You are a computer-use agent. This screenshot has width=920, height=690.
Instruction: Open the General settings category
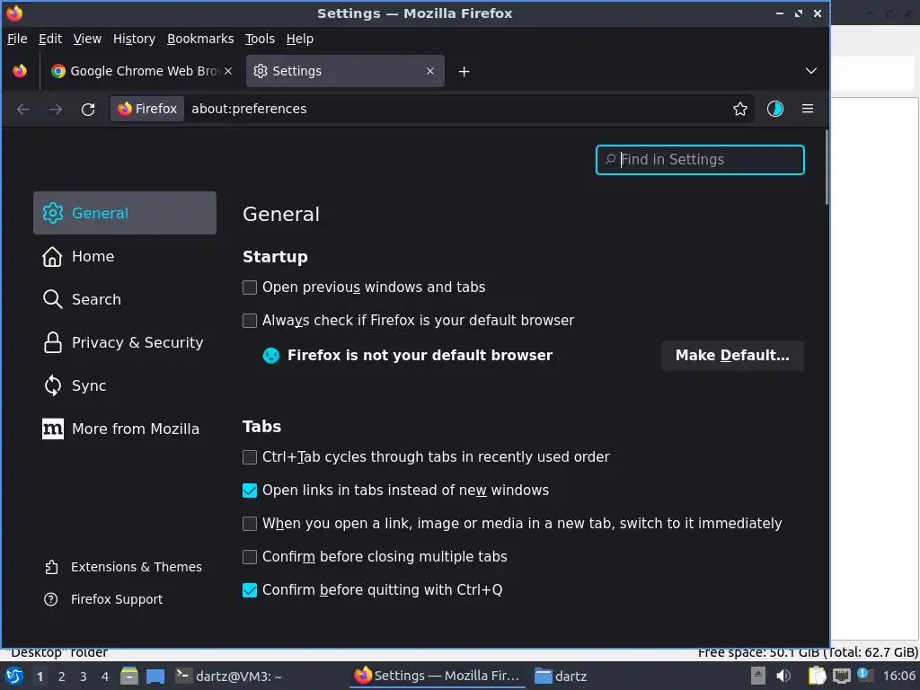point(125,213)
